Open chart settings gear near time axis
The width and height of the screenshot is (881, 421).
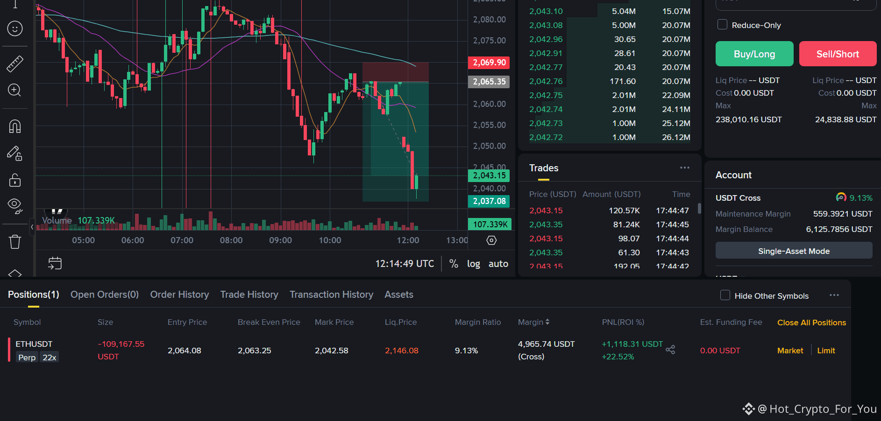pyautogui.click(x=491, y=240)
